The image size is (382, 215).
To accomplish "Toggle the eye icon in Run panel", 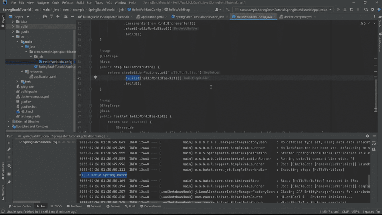I will tap(9, 166).
